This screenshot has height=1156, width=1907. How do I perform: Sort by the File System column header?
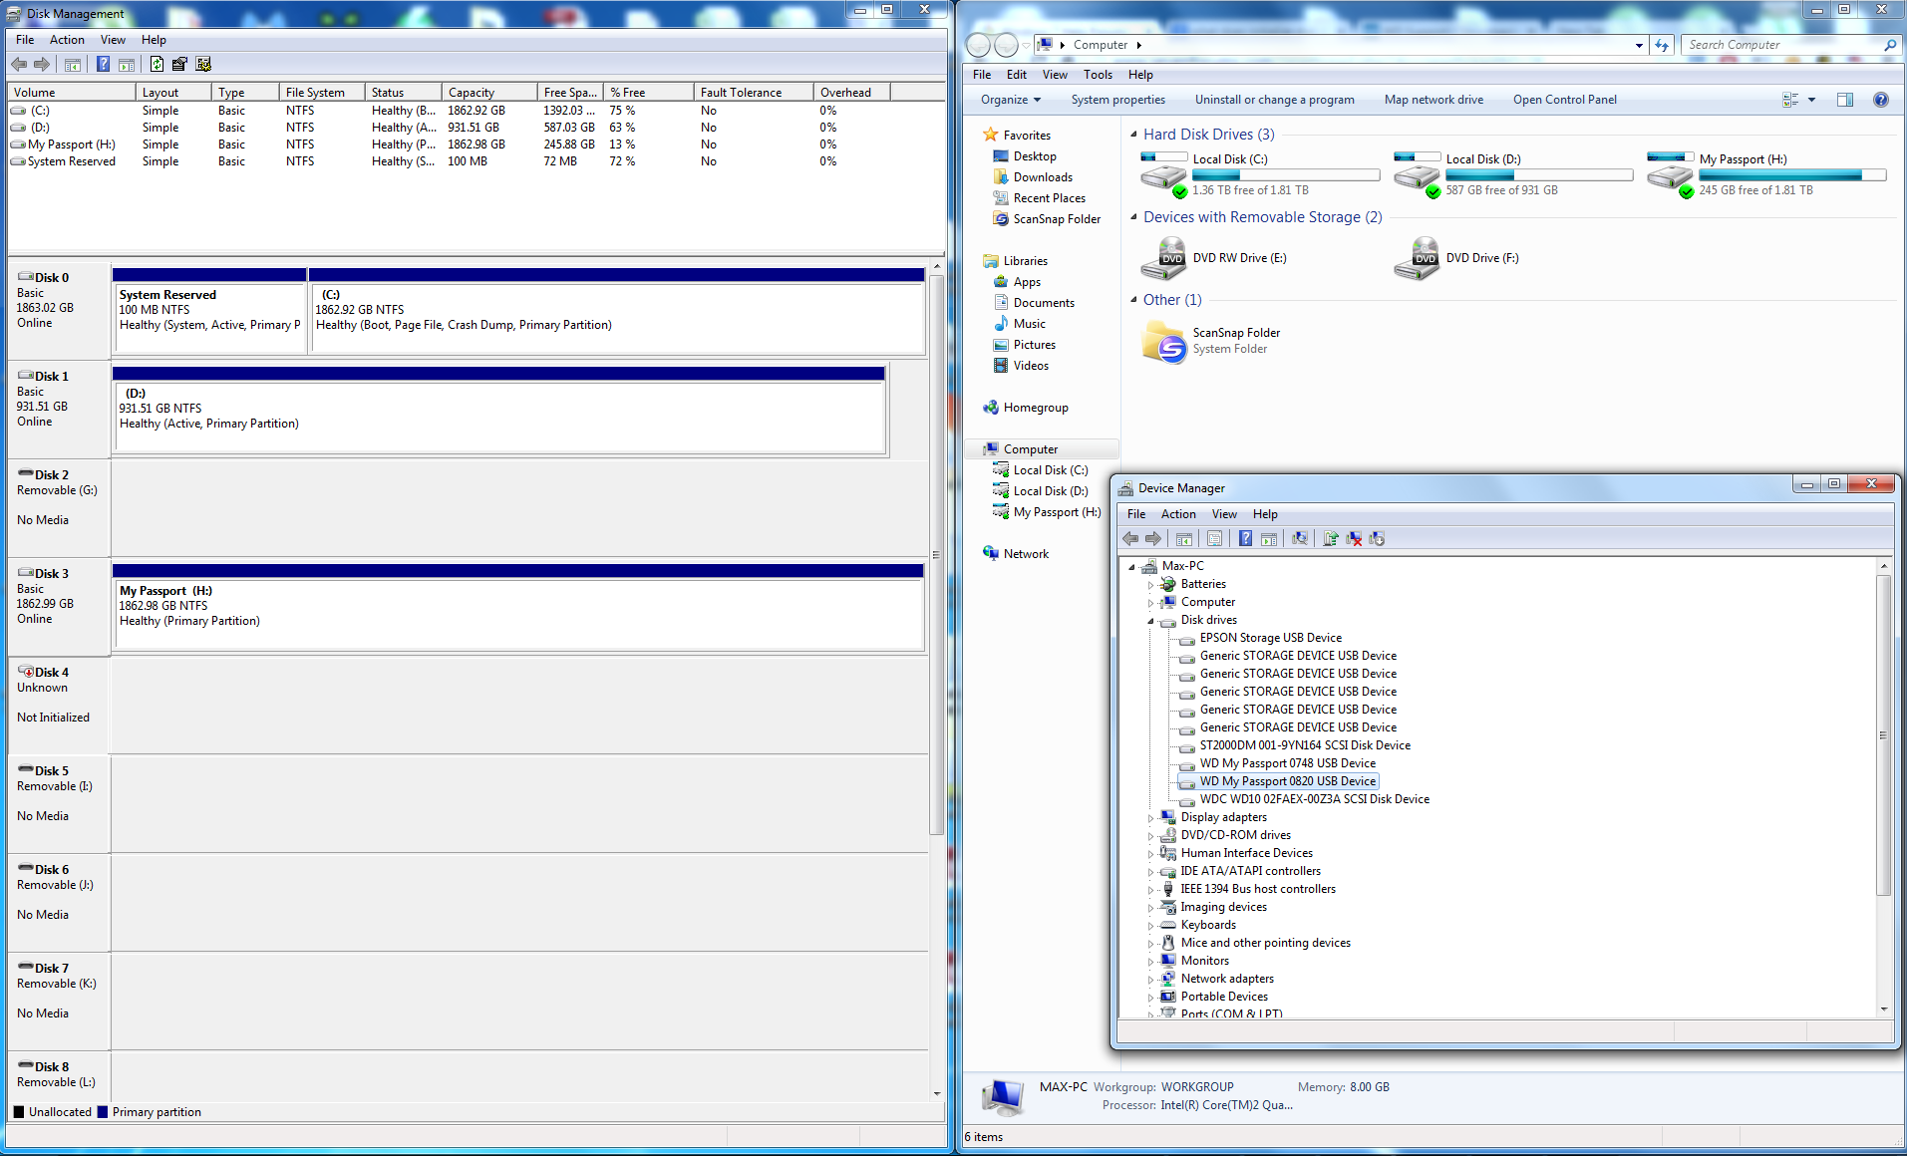[x=322, y=93]
